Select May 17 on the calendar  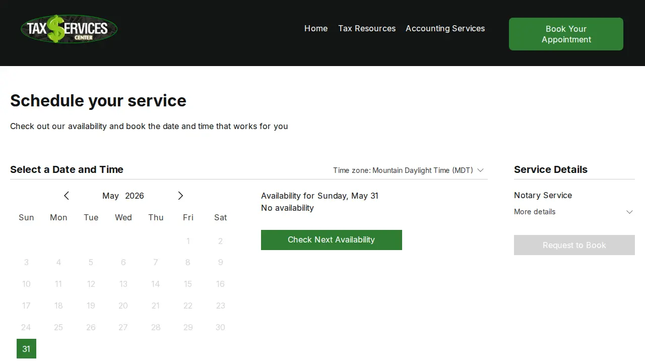[26, 306]
